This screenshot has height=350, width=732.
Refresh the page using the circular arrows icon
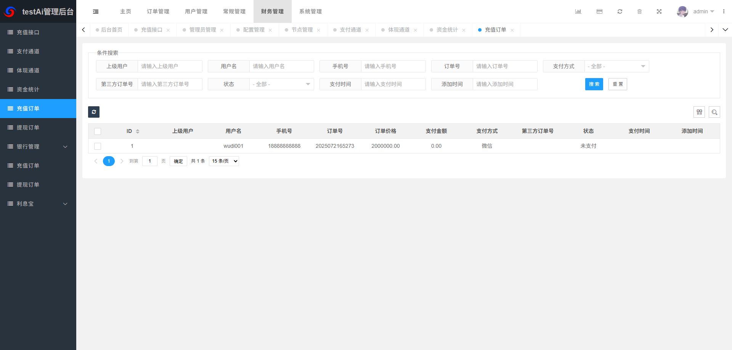coord(620,11)
